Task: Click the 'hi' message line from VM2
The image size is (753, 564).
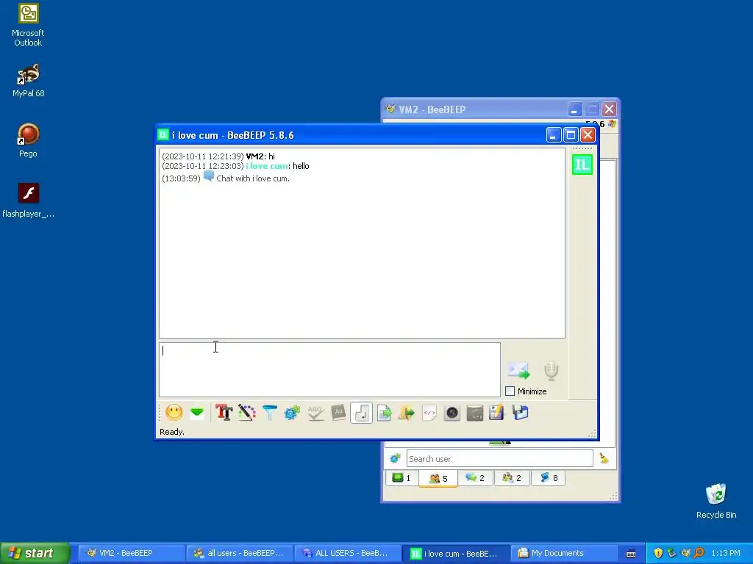Action: pyautogui.click(x=218, y=156)
